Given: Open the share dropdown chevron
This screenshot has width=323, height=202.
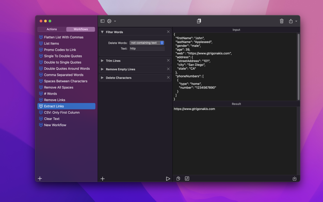Looking at the screenshot, I should point(296,21).
